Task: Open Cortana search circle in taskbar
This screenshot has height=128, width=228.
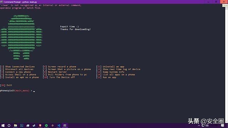Action: pos(9,126)
